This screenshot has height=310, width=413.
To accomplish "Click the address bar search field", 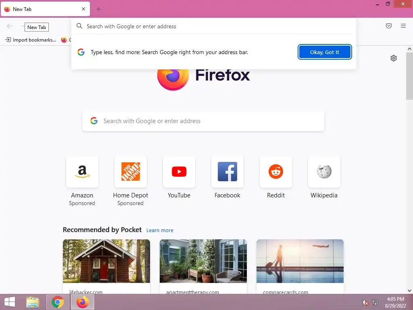I will point(213,26).
